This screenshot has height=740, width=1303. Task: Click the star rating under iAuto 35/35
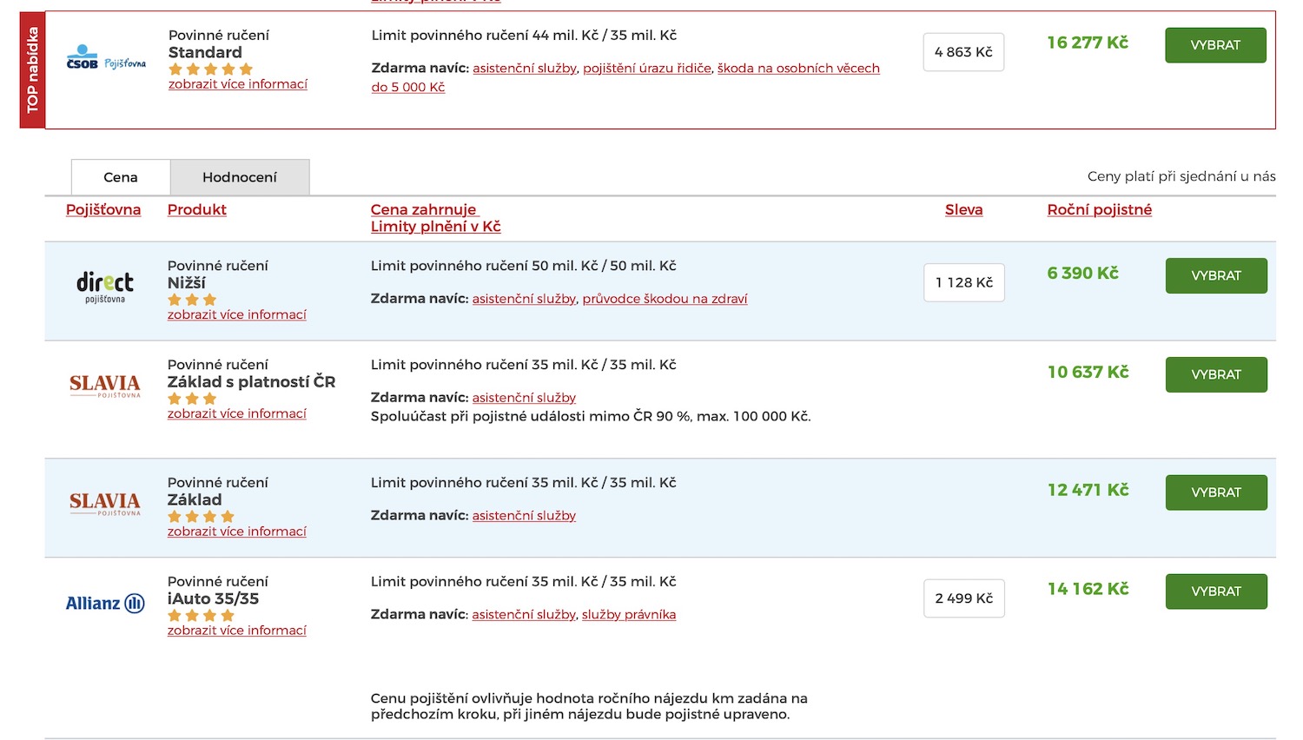(201, 615)
